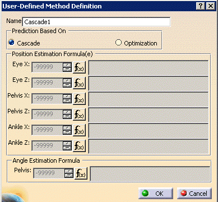Open formula editor for Eye X
Screen dimensions: 218x202
coord(79,67)
